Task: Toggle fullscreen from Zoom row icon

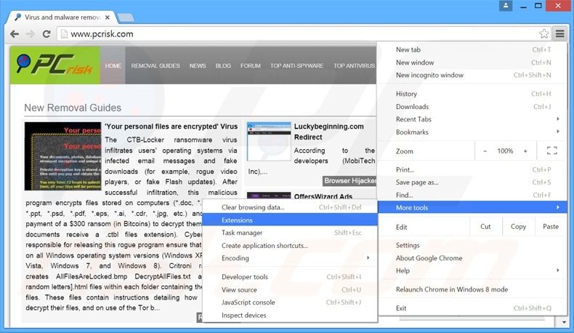Action: coord(551,151)
